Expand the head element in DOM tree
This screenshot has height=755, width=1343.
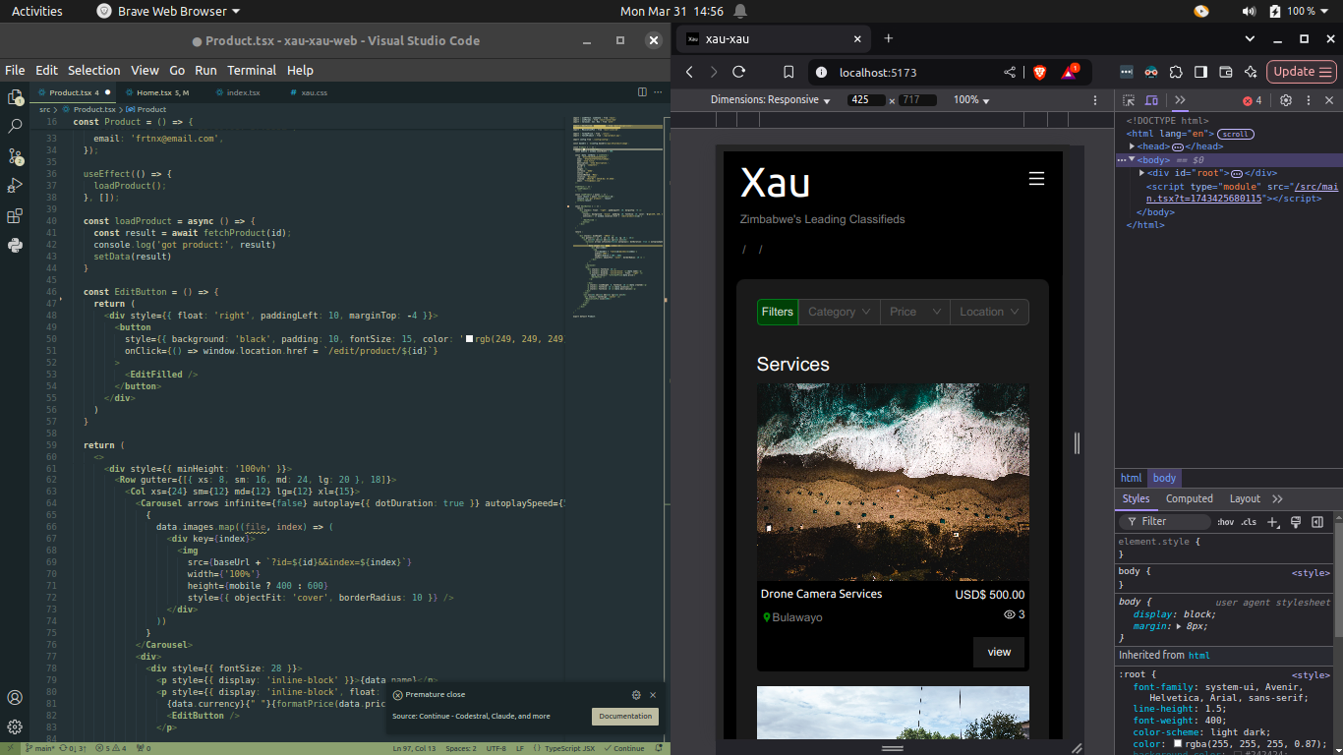[1133, 146]
